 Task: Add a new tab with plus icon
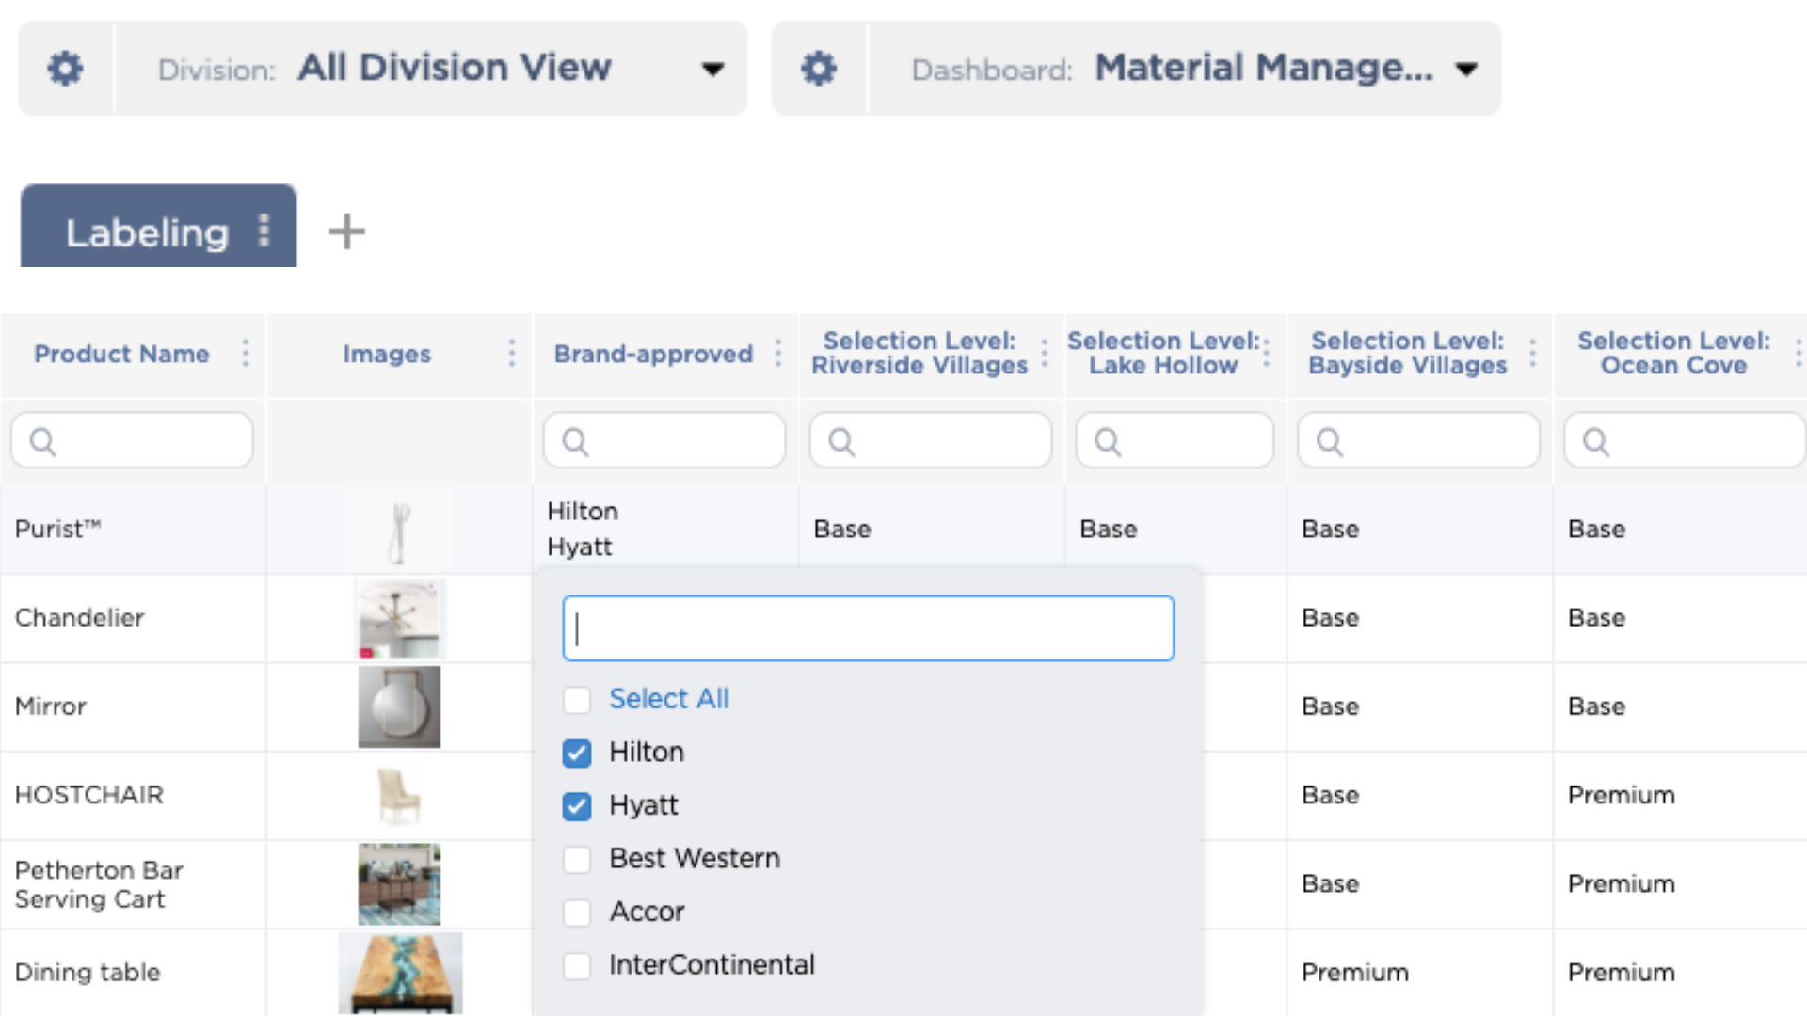(346, 231)
